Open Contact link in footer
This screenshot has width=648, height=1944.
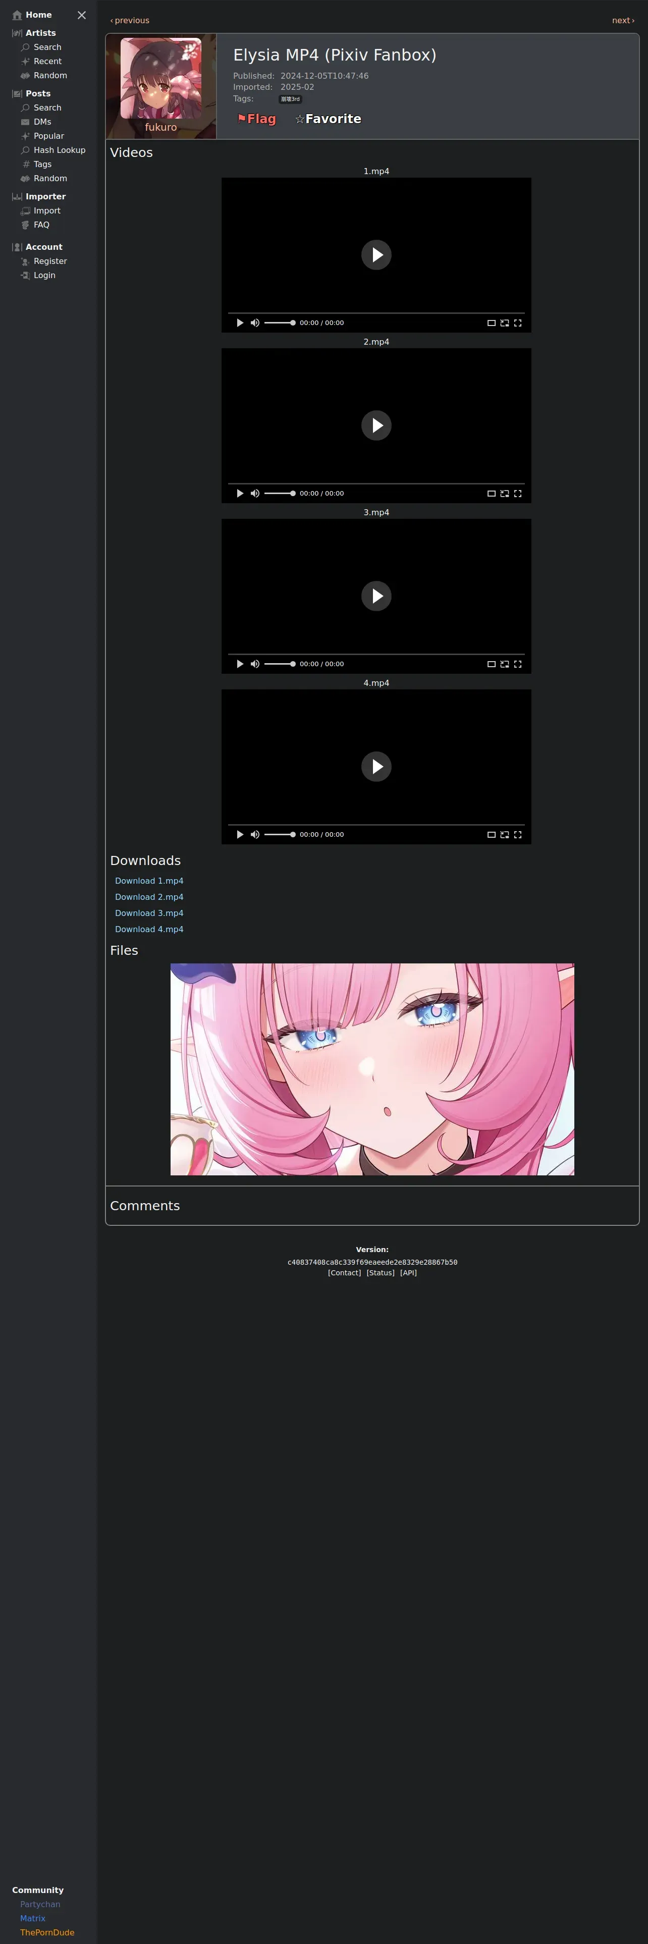(344, 1273)
